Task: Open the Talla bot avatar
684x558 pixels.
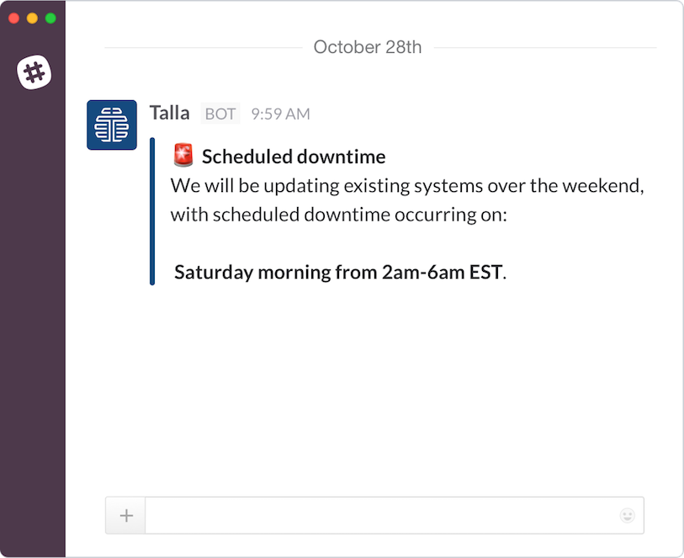Action: [x=112, y=125]
